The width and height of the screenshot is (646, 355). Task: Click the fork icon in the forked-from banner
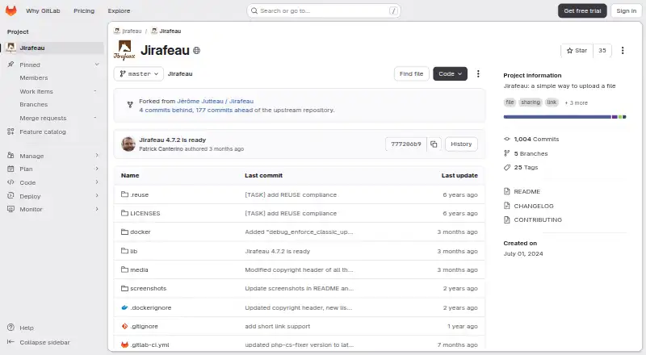tap(130, 105)
